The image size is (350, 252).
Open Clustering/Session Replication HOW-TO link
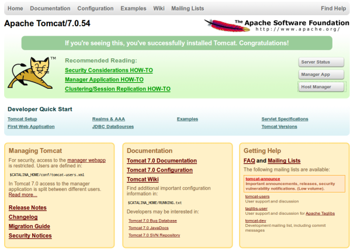[x=117, y=89]
